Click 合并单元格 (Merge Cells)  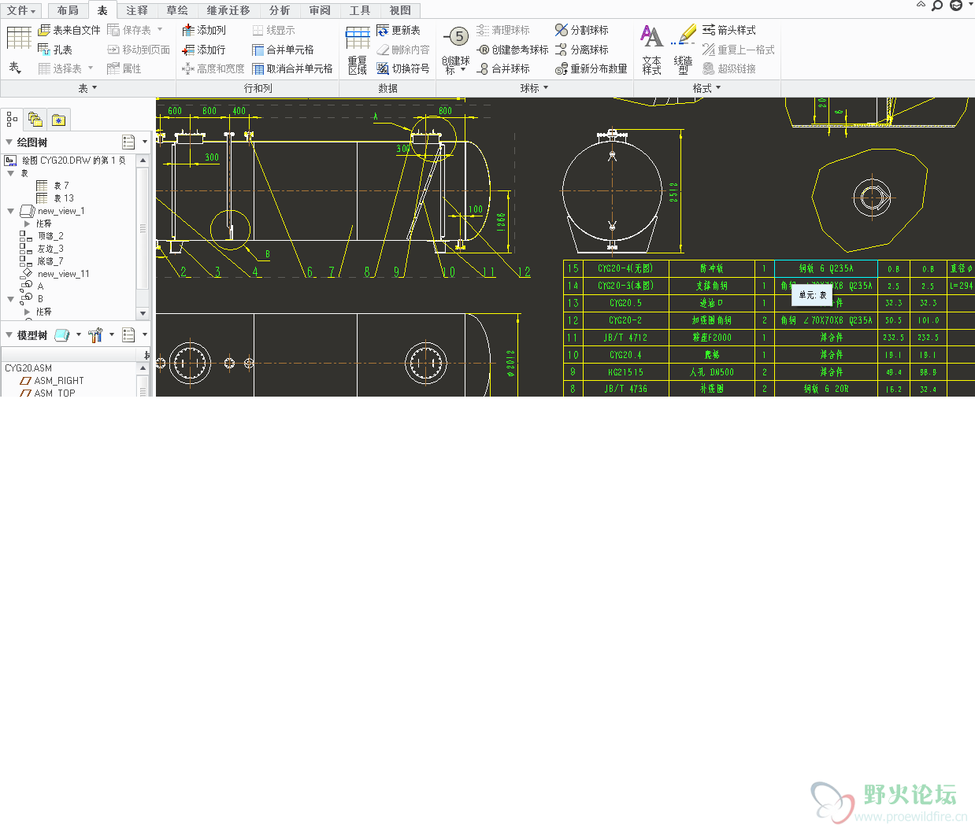click(283, 50)
